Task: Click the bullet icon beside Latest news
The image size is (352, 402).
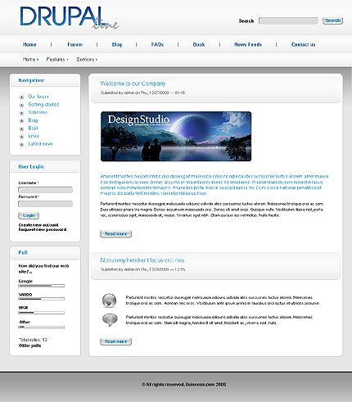Action: [x=21, y=144]
